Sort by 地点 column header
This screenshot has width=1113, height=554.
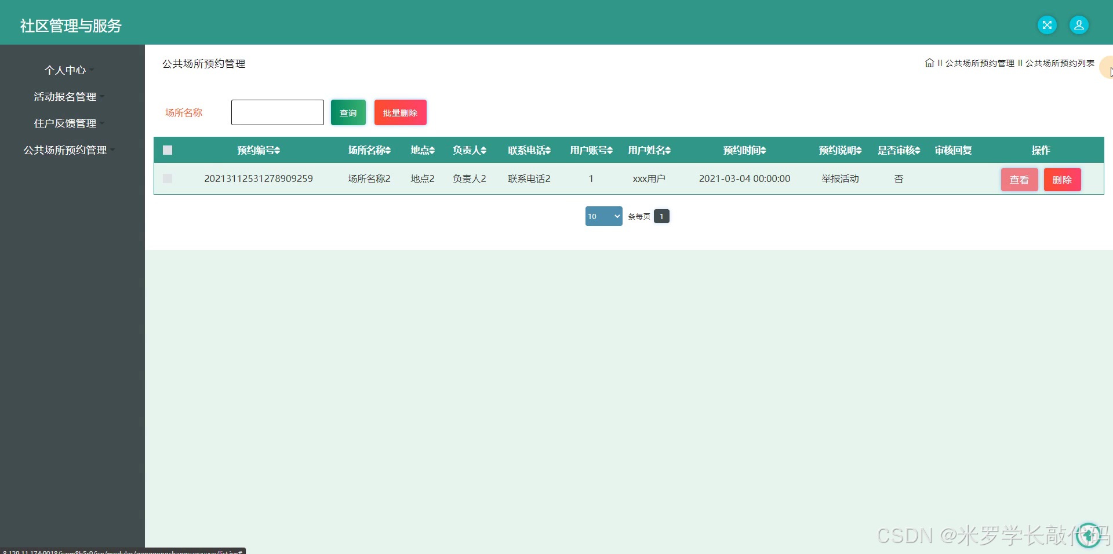coord(423,150)
